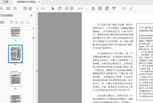
Task: Click the page number field showing 58
Action: (37, 8)
